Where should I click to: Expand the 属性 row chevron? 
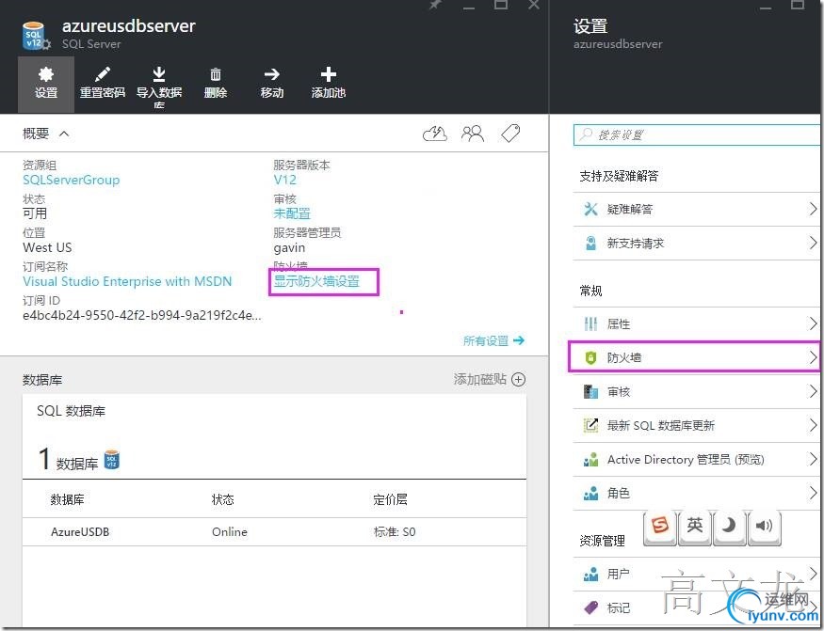pos(813,323)
